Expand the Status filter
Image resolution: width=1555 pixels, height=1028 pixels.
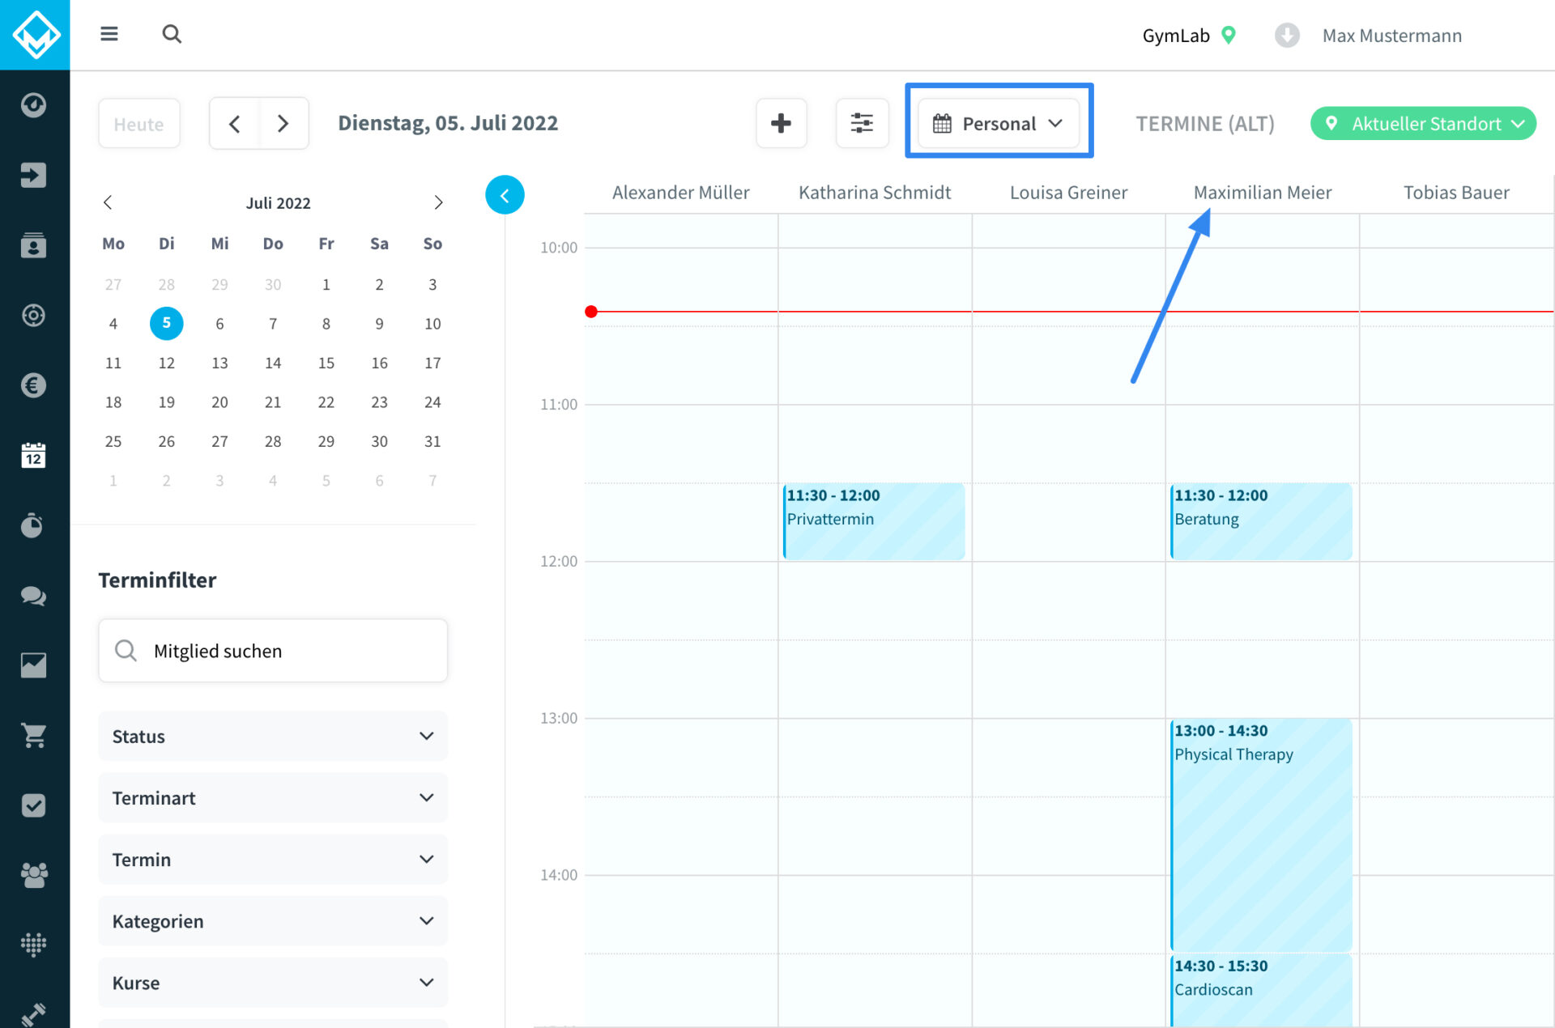(273, 737)
